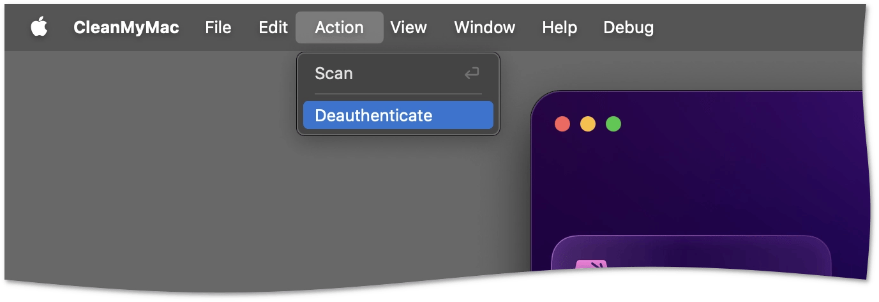This screenshot has height=302, width=879.
Task: Open the View menu
Action: [409, 27]
